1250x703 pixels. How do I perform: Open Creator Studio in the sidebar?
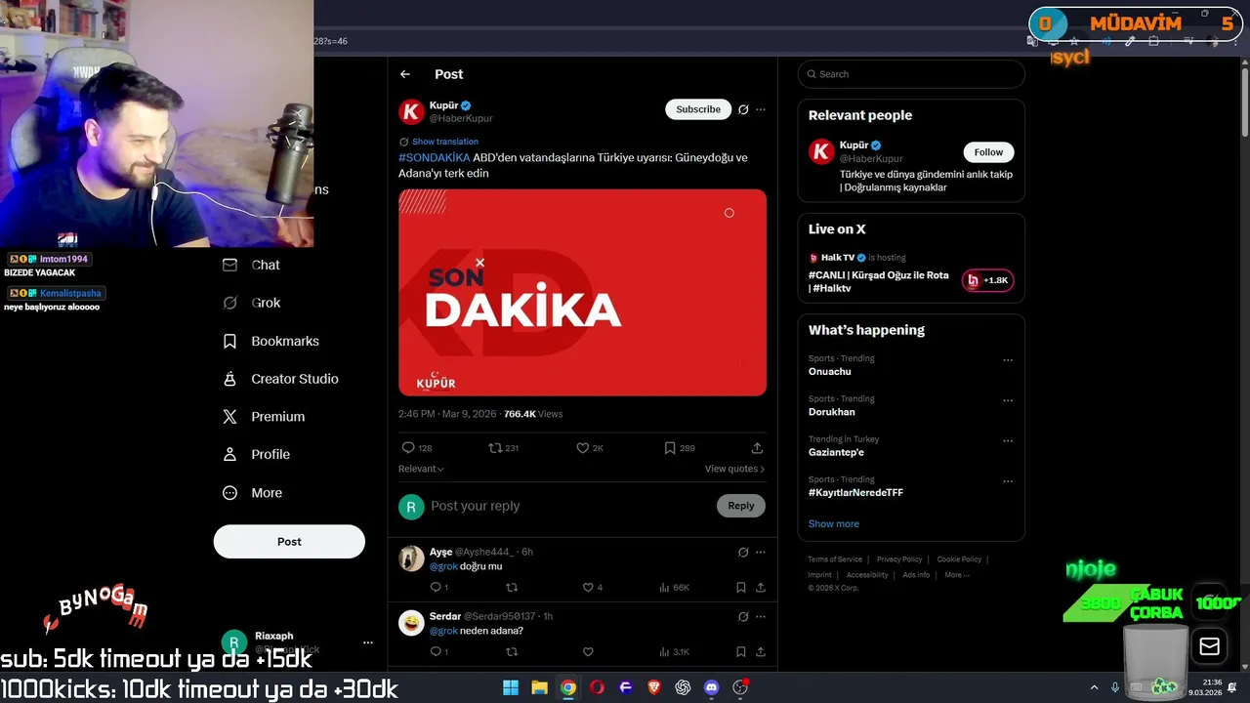280,379
